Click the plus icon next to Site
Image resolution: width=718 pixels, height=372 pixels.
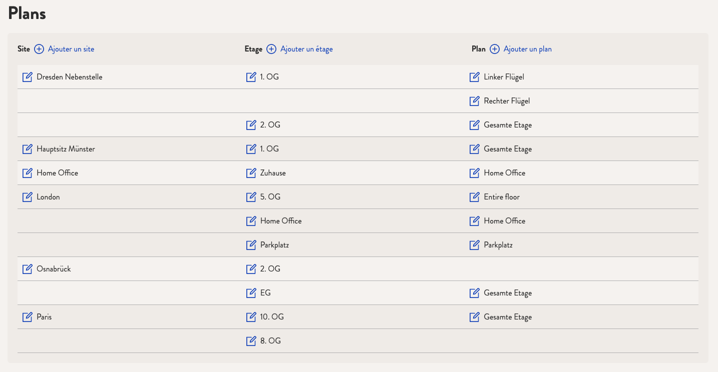[39, 49]
